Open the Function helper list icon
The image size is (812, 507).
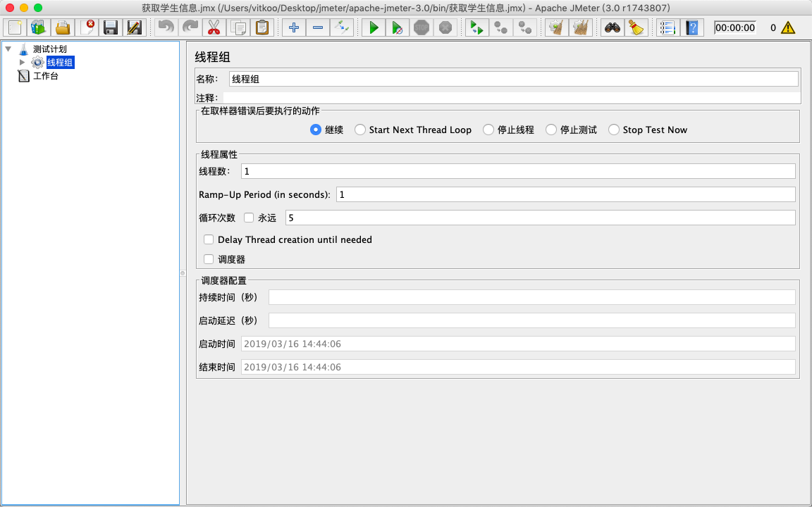tap(668, 27)
